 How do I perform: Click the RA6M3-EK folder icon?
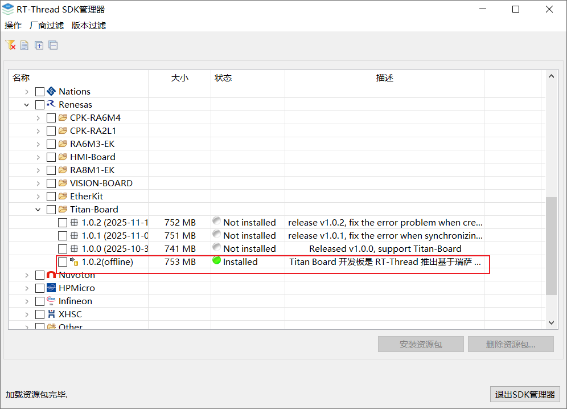[63, 144]
